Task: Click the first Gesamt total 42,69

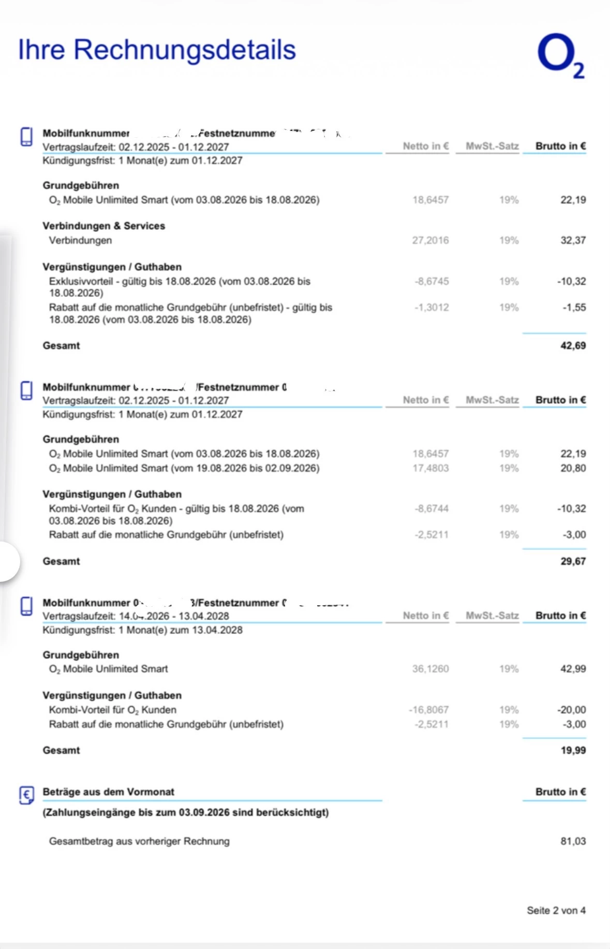Action: [x=573, y=345]
